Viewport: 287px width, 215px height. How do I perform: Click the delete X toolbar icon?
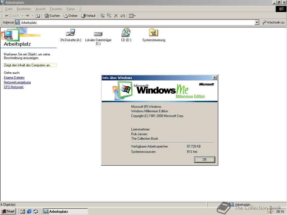coord(116,16)
